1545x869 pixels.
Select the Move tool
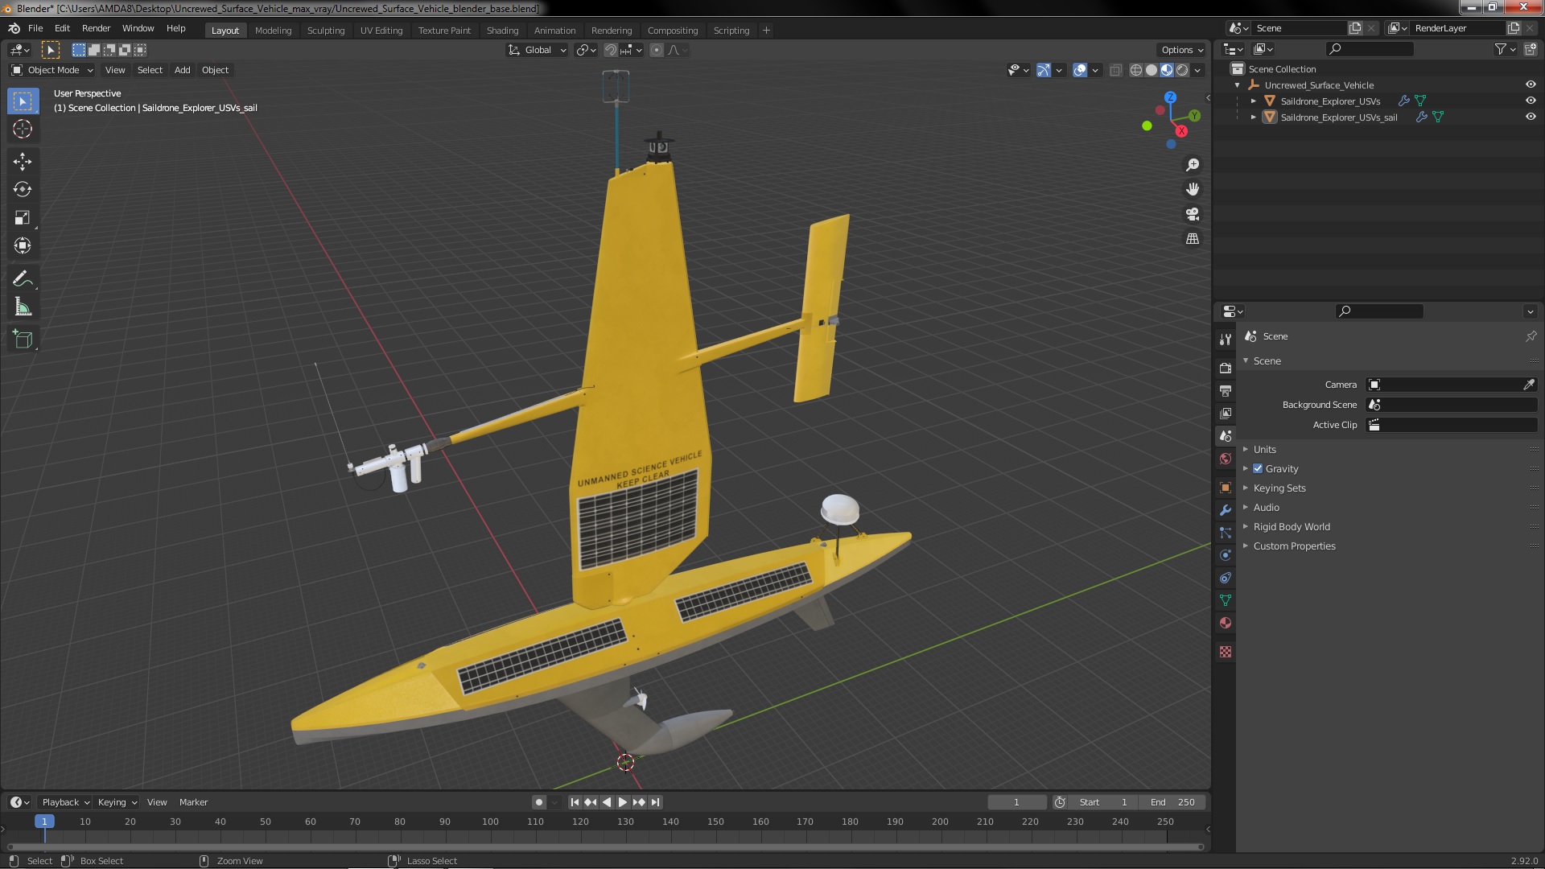(23, 161)
